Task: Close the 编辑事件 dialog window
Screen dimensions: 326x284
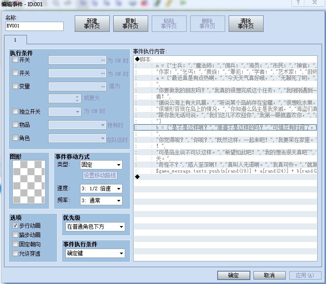Action: 315,3
